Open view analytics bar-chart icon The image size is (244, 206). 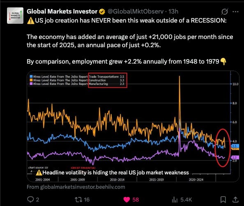pos(175,199)
